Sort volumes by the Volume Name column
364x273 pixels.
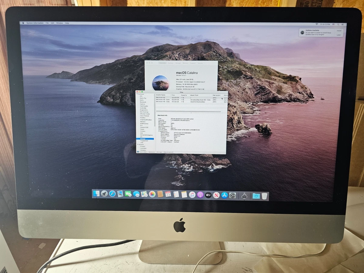pyautogui.click(x=161, y=95)
